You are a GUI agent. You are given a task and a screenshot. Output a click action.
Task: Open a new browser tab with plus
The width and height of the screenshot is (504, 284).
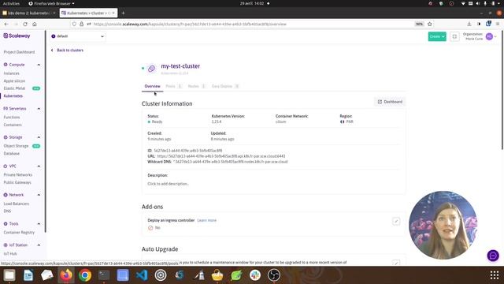click(x=123, y=13)
